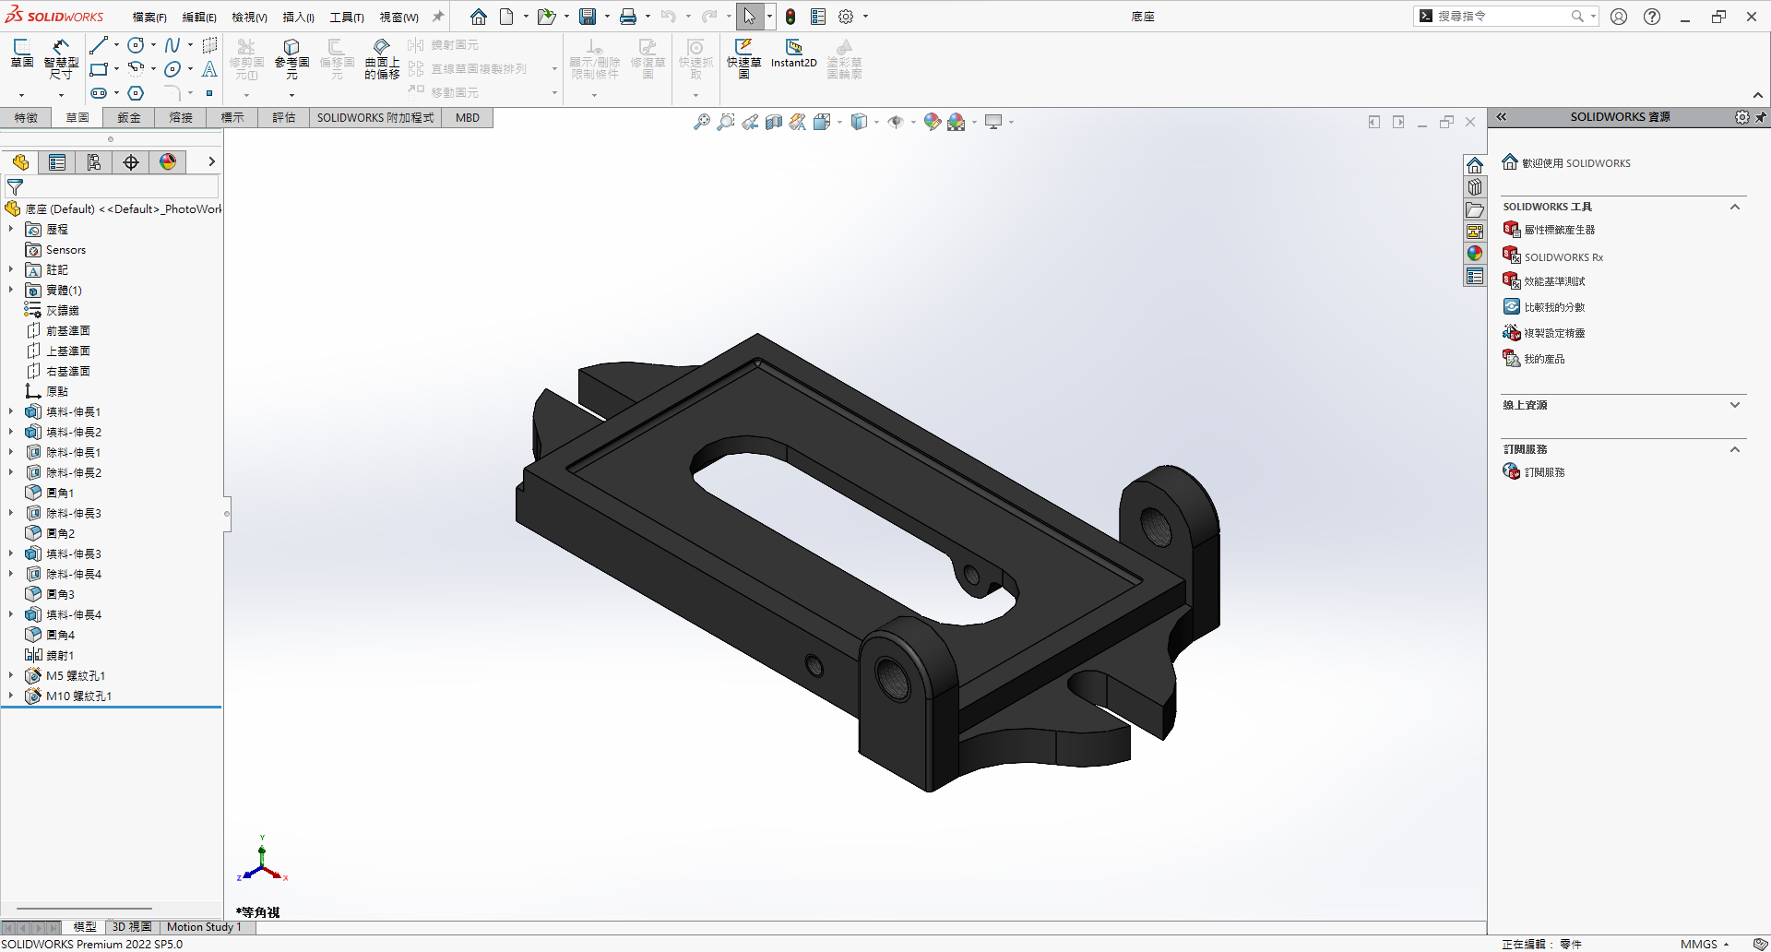Viewport: 1771px width, 952px height.
Task: Expand the 除料-伸長1 feature node
Action: [x=11, y=452]
